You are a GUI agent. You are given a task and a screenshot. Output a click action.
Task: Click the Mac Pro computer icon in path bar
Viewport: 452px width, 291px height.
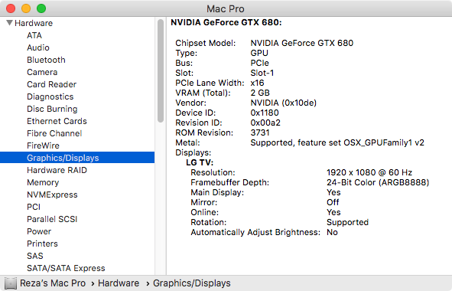[11, 283]
